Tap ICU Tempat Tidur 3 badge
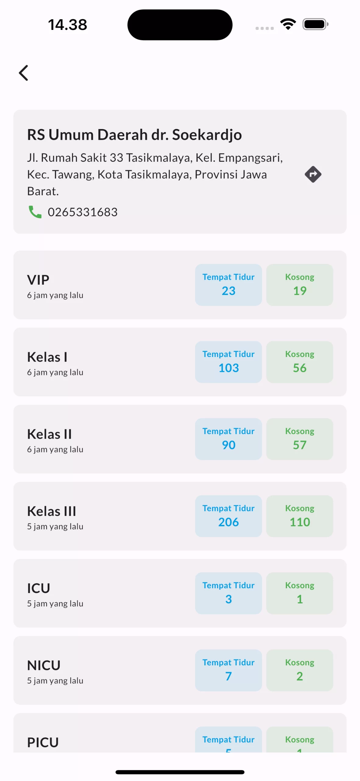Image resolution: width=360 pixels, height=781 pixels. pos(228,593)
